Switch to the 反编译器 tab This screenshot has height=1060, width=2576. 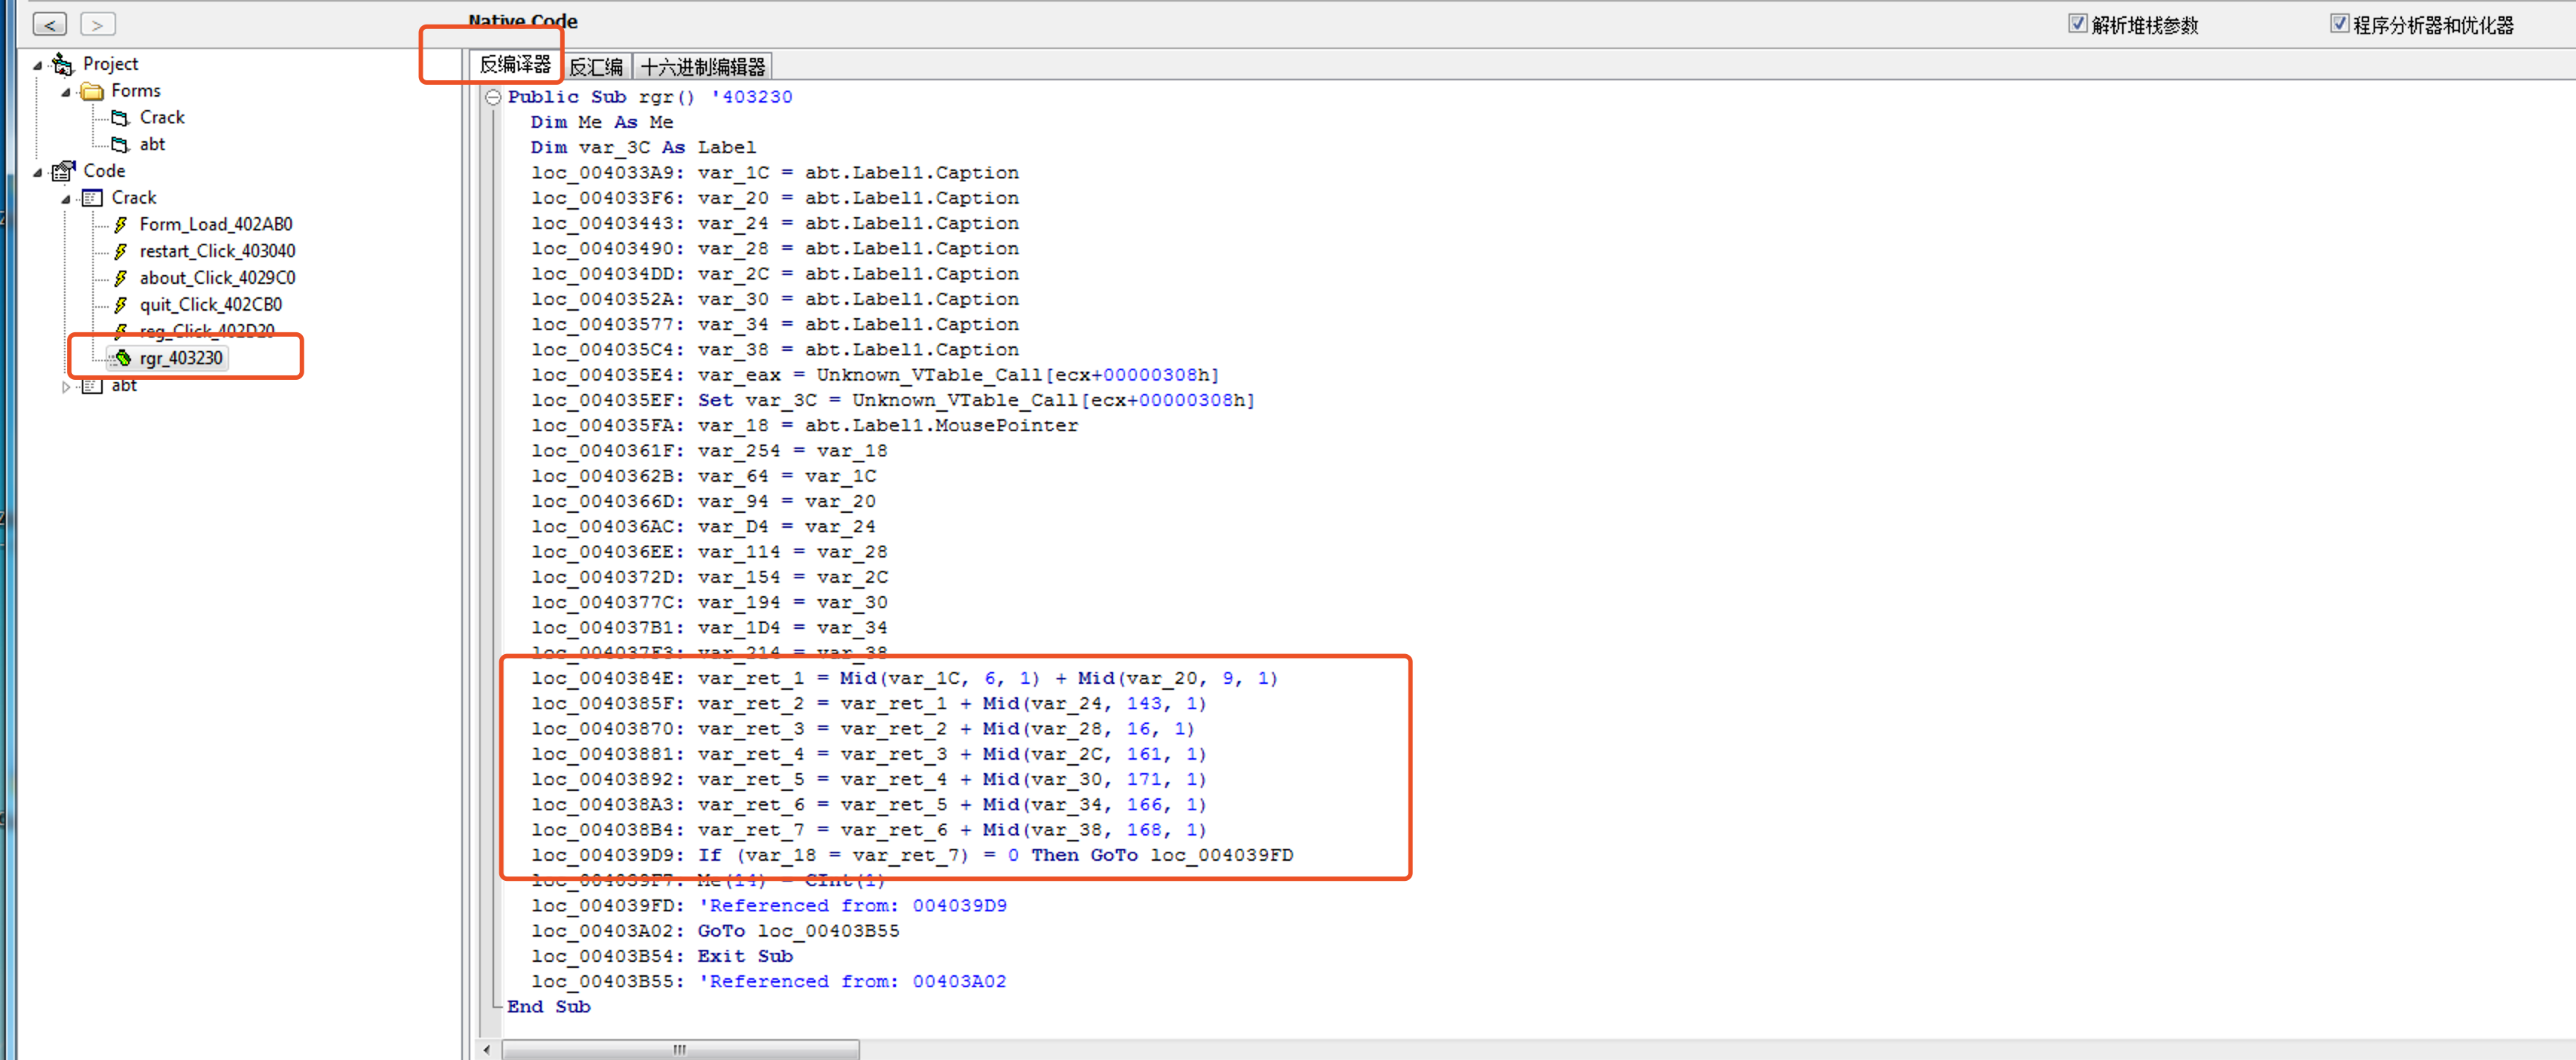[515, 65]
